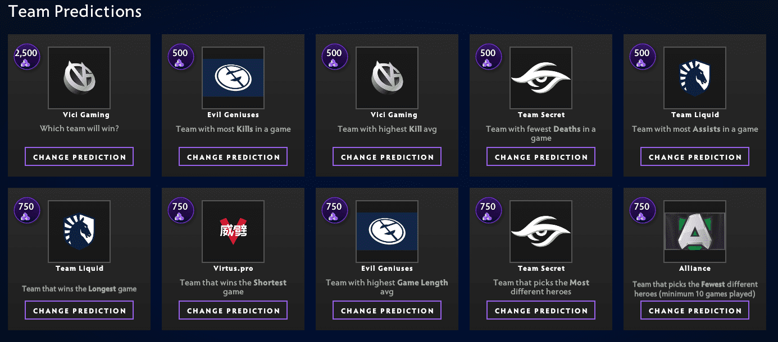The height and width of the screenshot is (342, 778).
Task: Change prediction for Fewest different heroes
Action: pyautogui.click(x=695, y=311)
